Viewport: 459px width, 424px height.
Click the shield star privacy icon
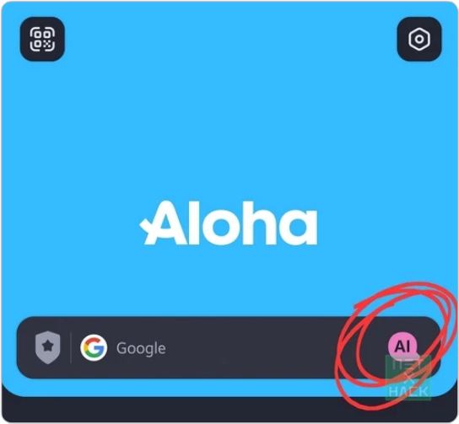click(x=48, y=347)
